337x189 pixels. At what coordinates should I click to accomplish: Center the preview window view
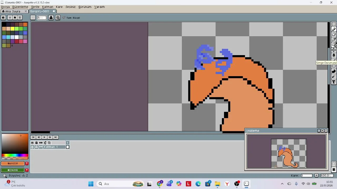[x=319, y=131]
